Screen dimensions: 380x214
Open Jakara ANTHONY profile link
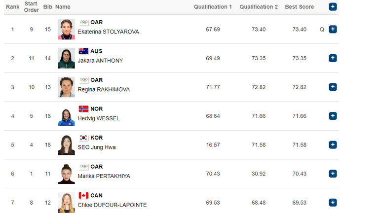pyautogui.click(x=100, y=61)
